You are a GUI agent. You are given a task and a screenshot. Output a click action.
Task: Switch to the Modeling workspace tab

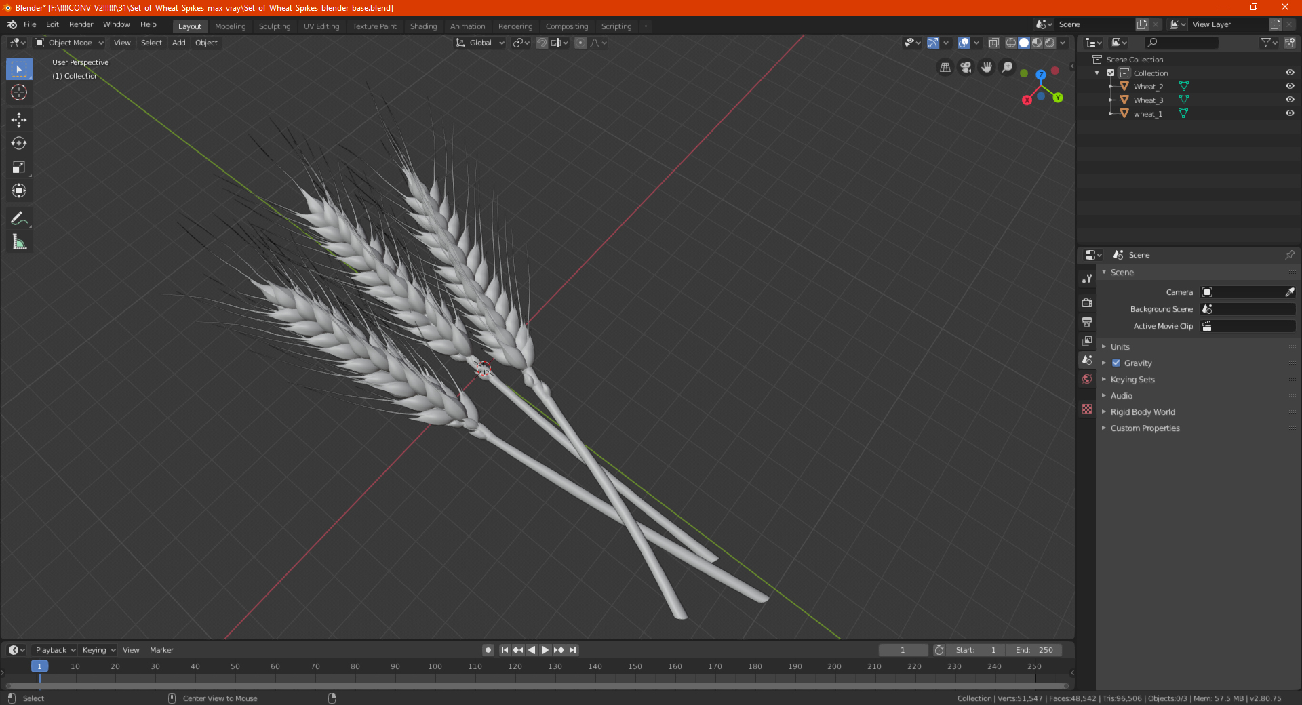pos(230,26)
